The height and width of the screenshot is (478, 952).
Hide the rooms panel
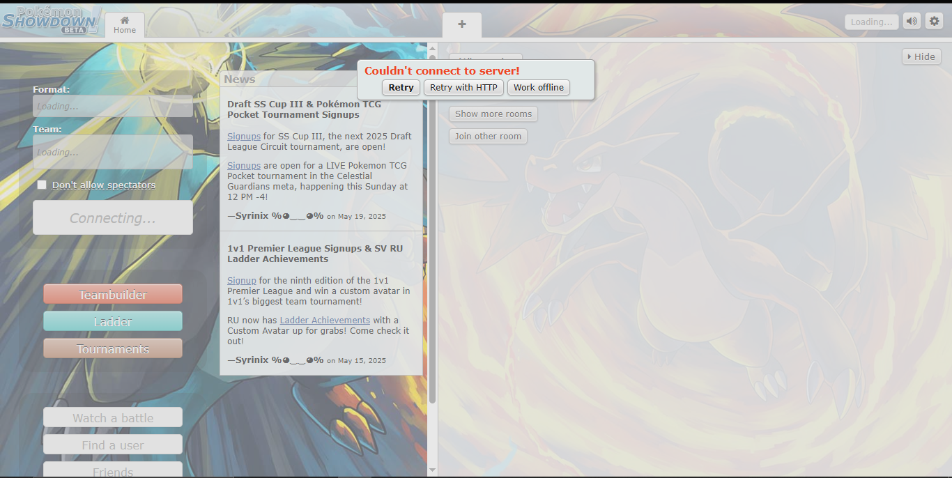[921, 56]
